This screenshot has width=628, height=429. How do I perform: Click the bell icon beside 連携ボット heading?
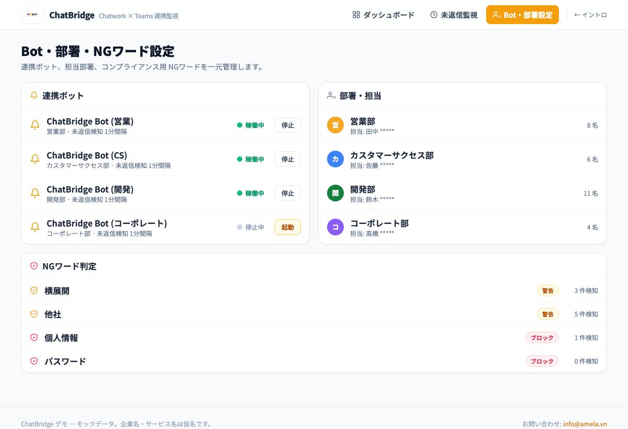coord(34,95)
